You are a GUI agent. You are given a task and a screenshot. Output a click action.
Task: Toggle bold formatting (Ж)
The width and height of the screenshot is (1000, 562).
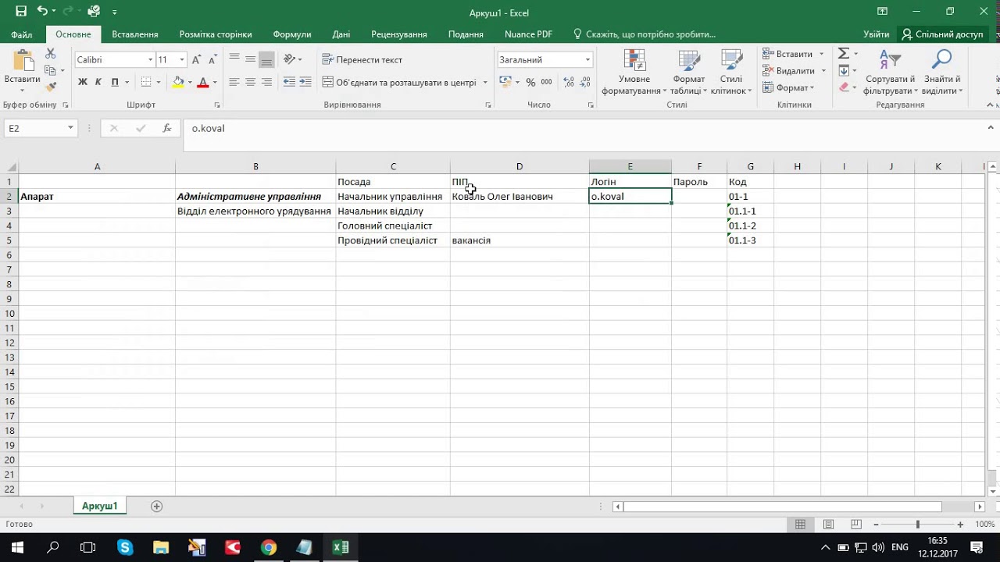(82, 82)
